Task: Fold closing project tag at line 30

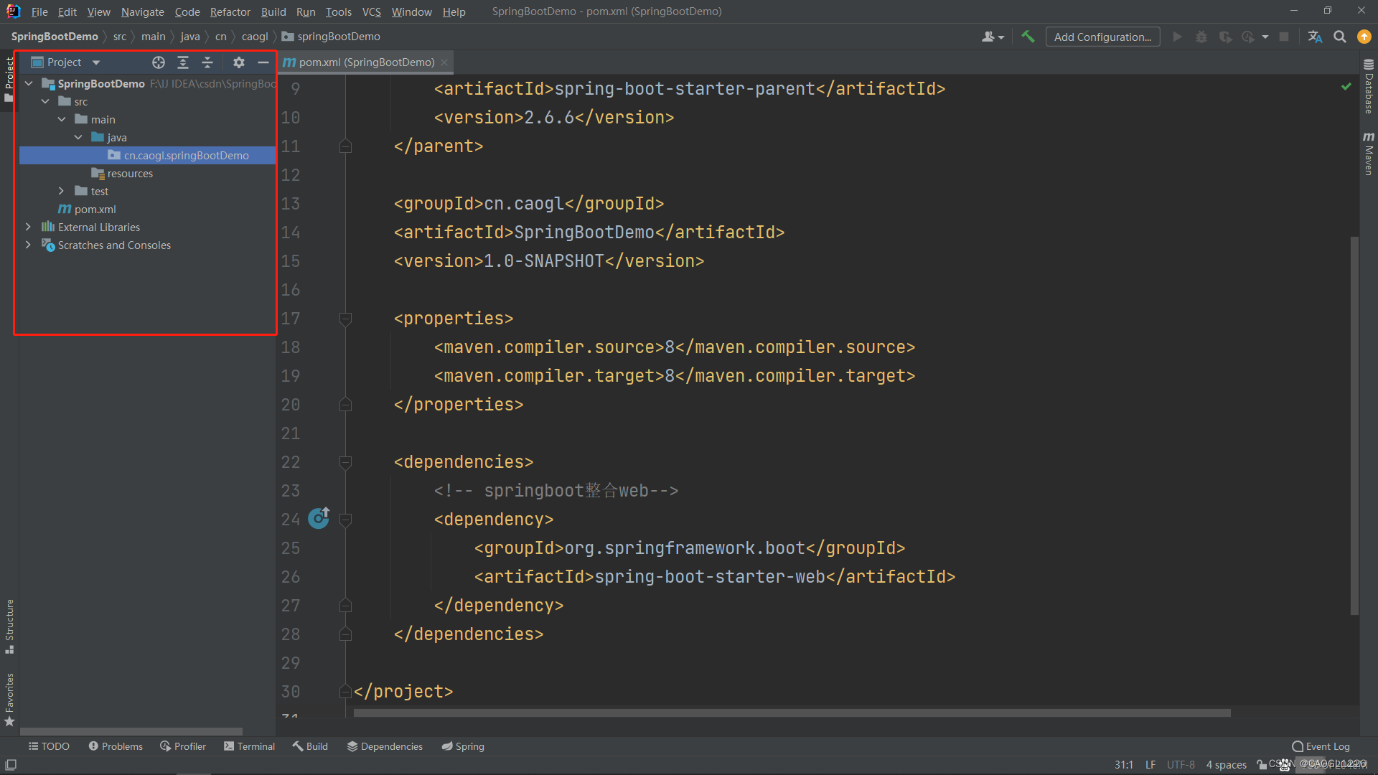Action: [345, 692]
